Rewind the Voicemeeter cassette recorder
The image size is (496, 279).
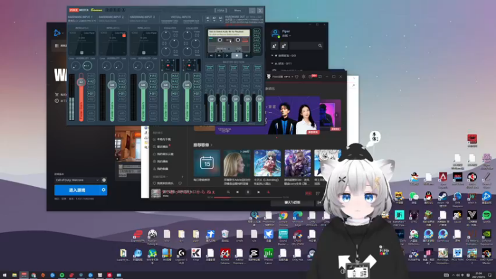point(211,55)
